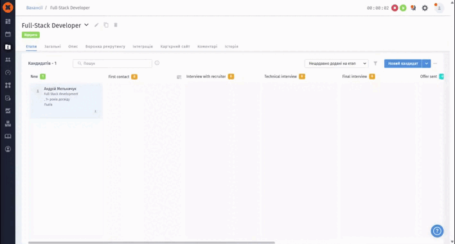Click the search candidates input field
This screenshot has height=244, width=455.
pos(112,64)
